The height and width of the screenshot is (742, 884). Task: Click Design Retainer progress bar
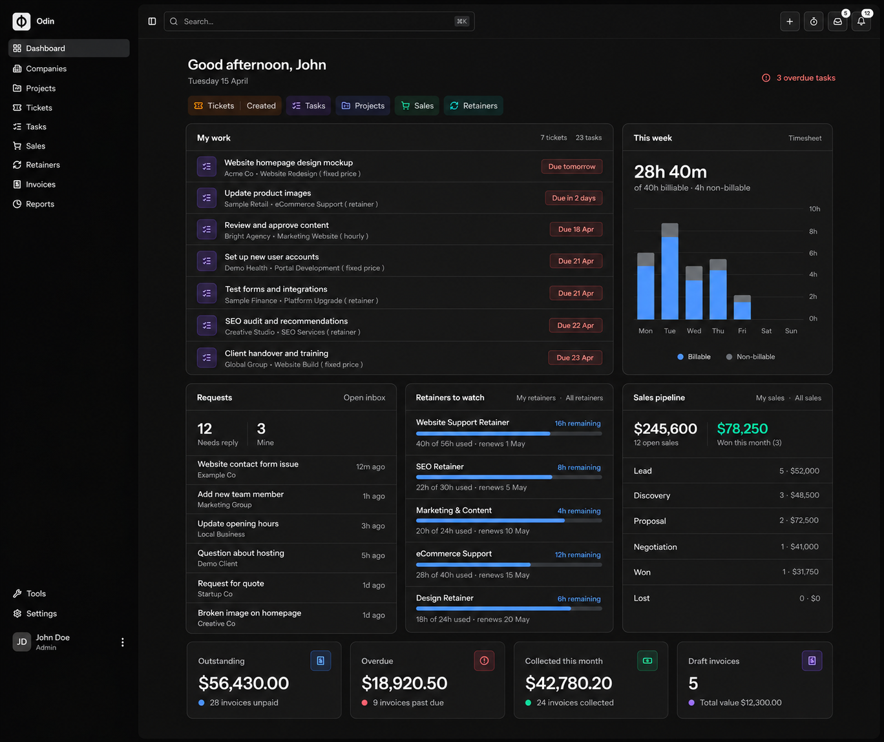509,608
